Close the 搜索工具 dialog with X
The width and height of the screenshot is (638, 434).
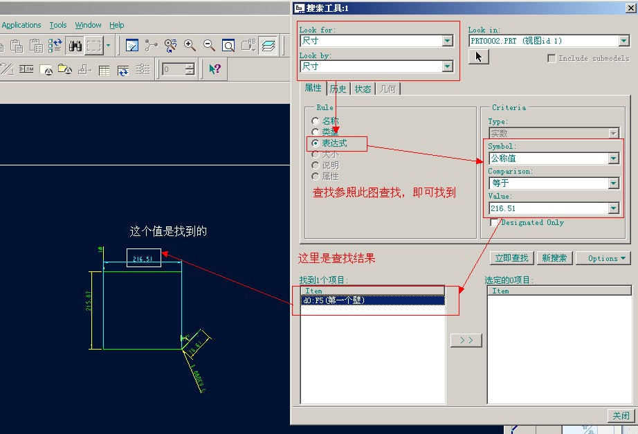point(630,8)
